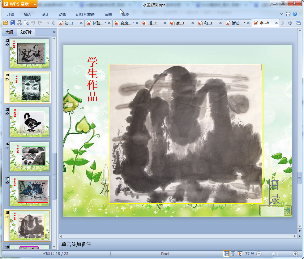
Task: Click the open file folder icon
Action: tap(6, 23)
